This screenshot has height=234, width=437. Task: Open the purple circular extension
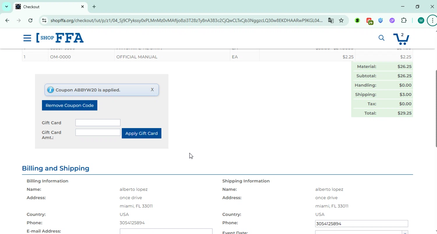[392, 20]
